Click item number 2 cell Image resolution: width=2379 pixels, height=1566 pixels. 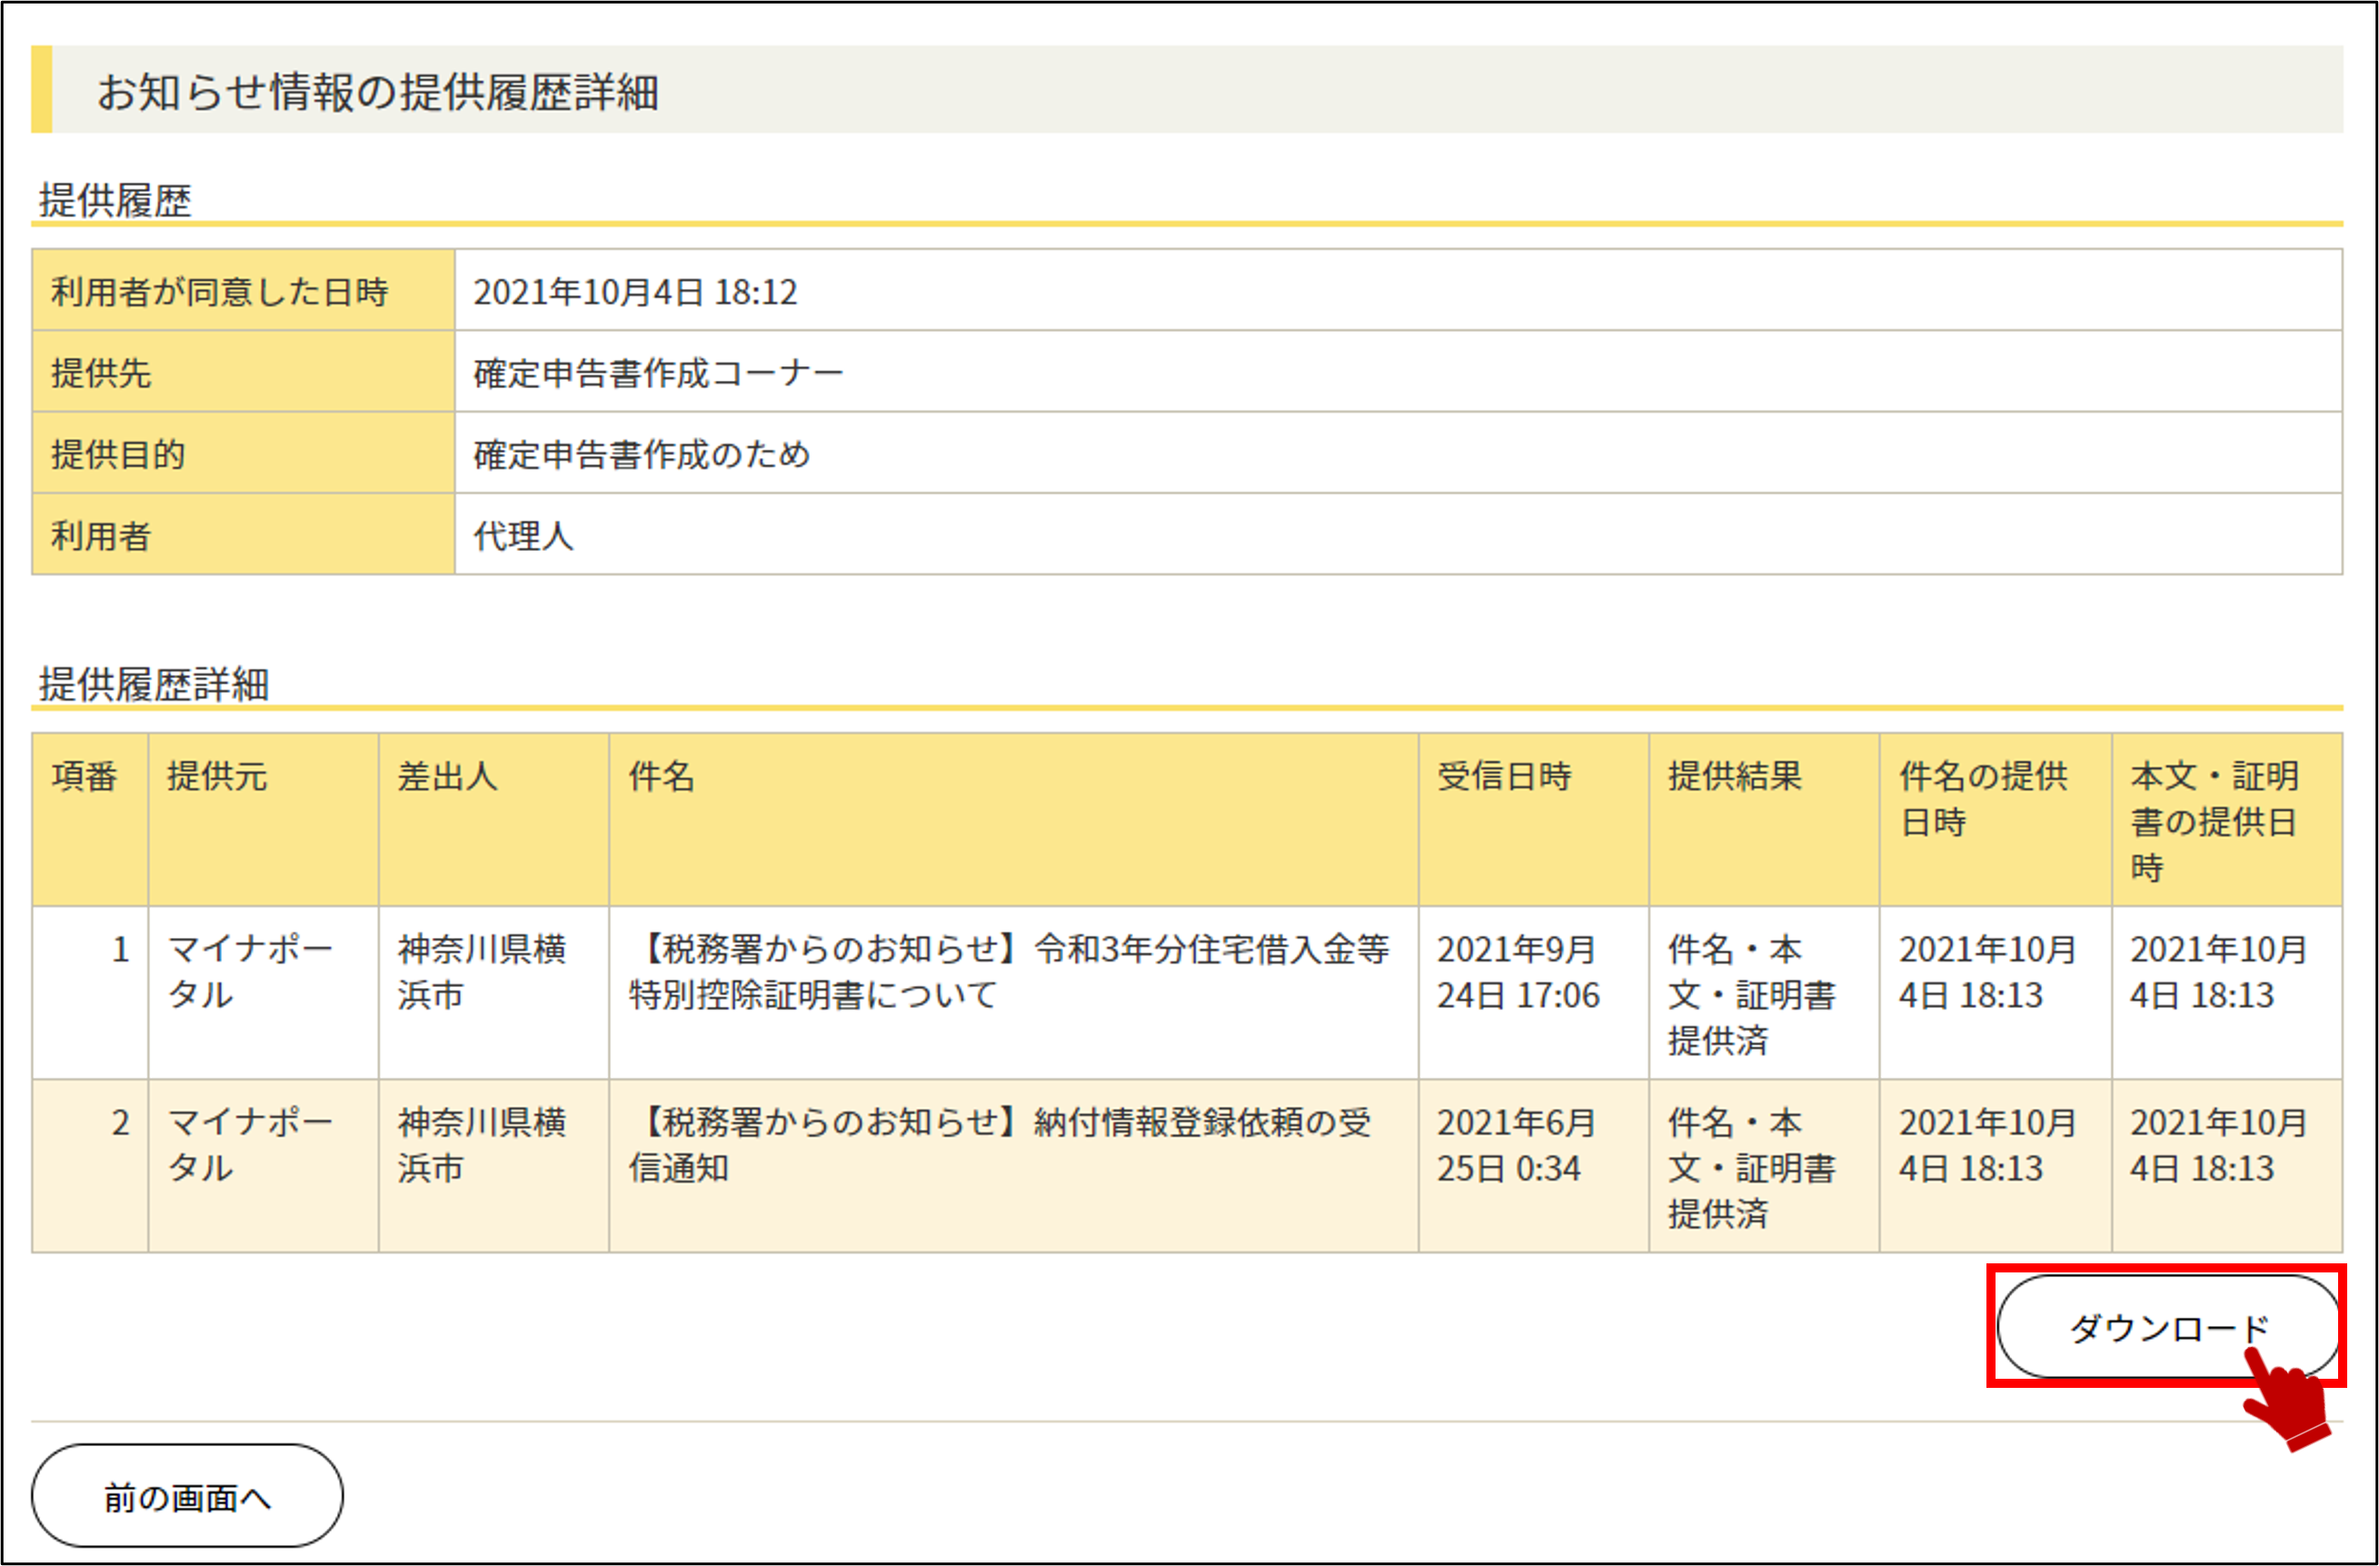(x=90, y=1165)
